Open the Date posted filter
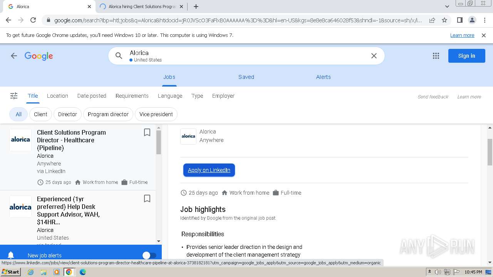493x277 pixels. tap(92, 96)
